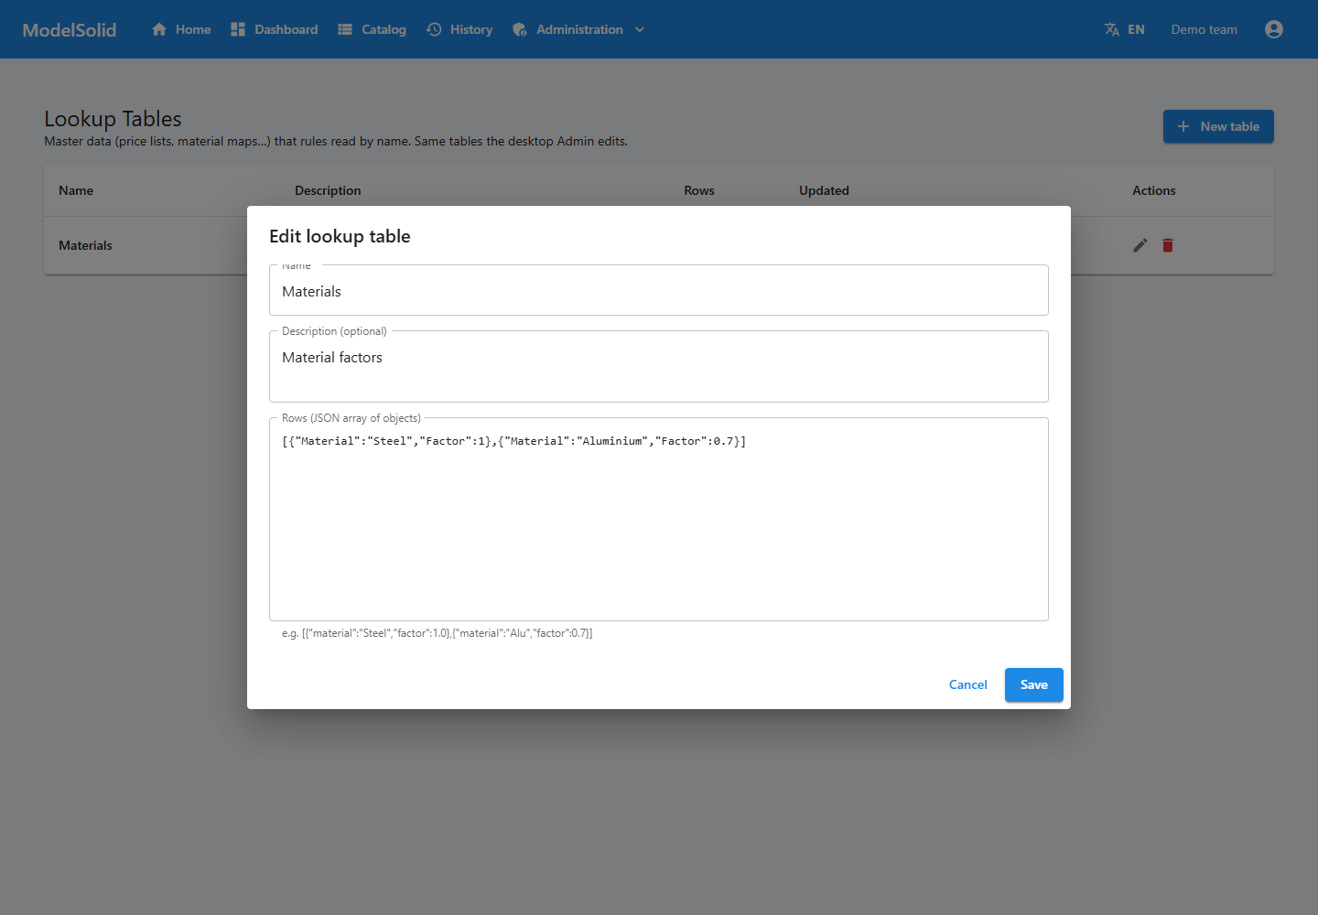1318x915 pixels.
Task: Click the Lookup Tables page heading
Action: click(x=113, y=119)
